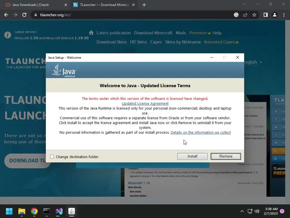
Task: Go to HD Skins
Action: (x=138, y=42)
